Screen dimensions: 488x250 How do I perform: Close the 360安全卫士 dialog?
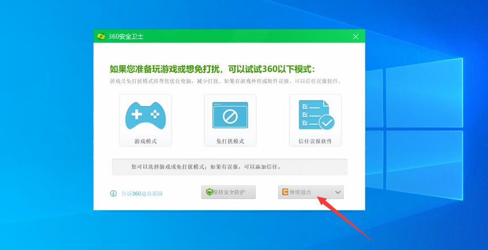pyautogui.click(x=356, y=37)
